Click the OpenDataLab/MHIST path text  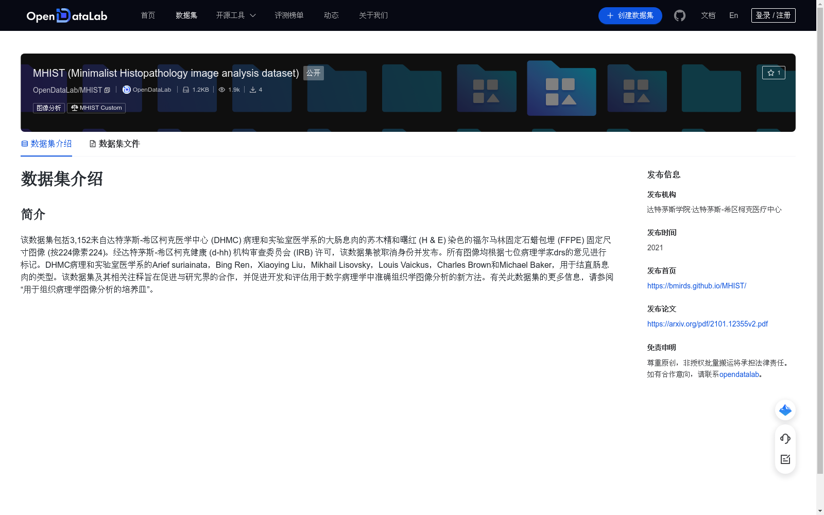(x=67, y=90)
